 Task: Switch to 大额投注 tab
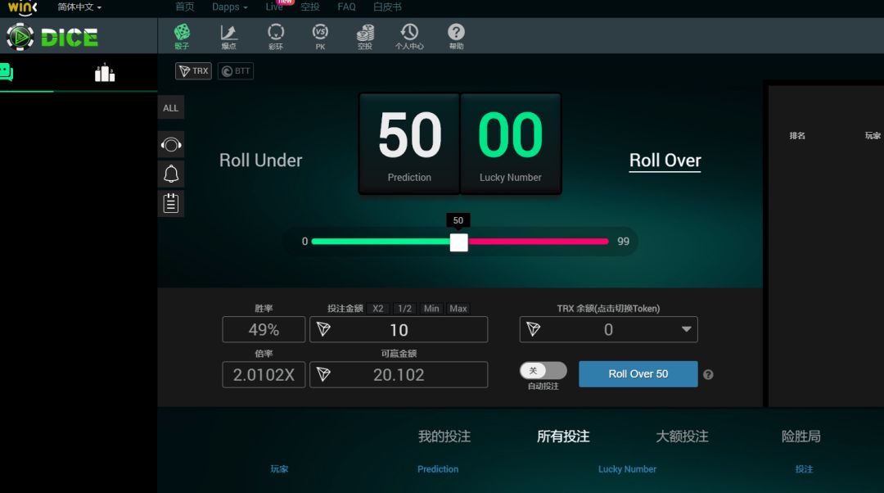(x=682, y=436)
